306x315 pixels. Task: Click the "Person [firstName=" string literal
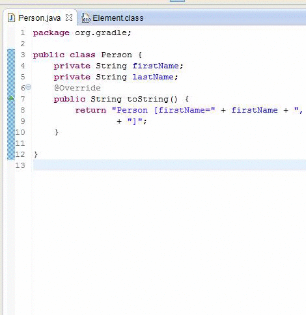tap(163, 110)
